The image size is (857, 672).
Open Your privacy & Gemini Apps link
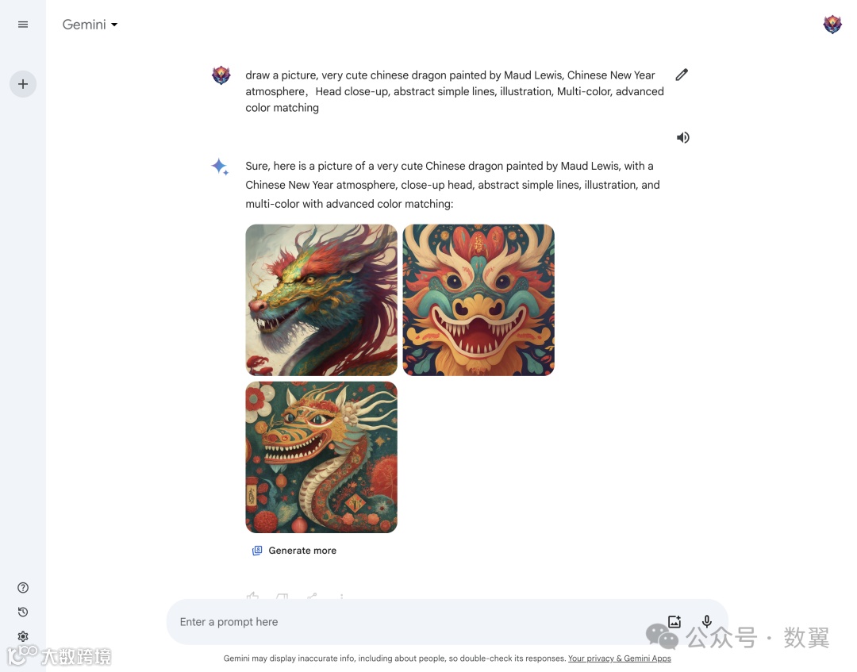coord(619,659)
